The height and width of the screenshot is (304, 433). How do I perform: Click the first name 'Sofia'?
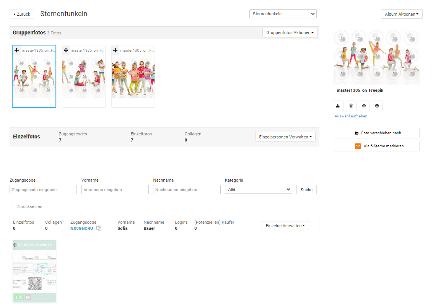tap(122, 228)
